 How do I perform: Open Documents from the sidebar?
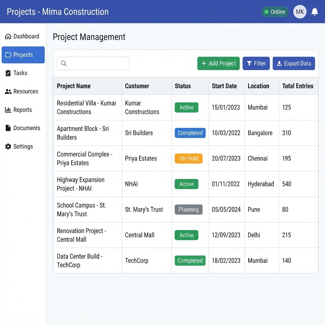point(23,128)
